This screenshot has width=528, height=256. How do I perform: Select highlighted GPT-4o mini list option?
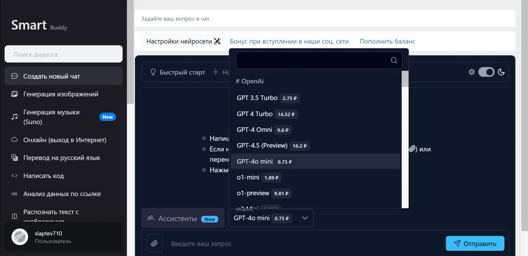(x=315, y=161)
